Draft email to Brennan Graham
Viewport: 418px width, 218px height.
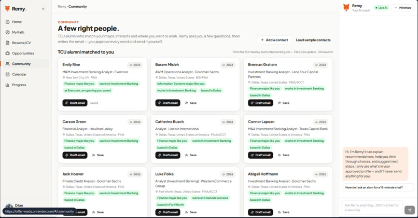[260, 103]
